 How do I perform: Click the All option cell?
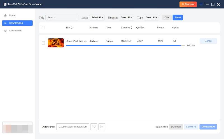(x=174, y=41)
